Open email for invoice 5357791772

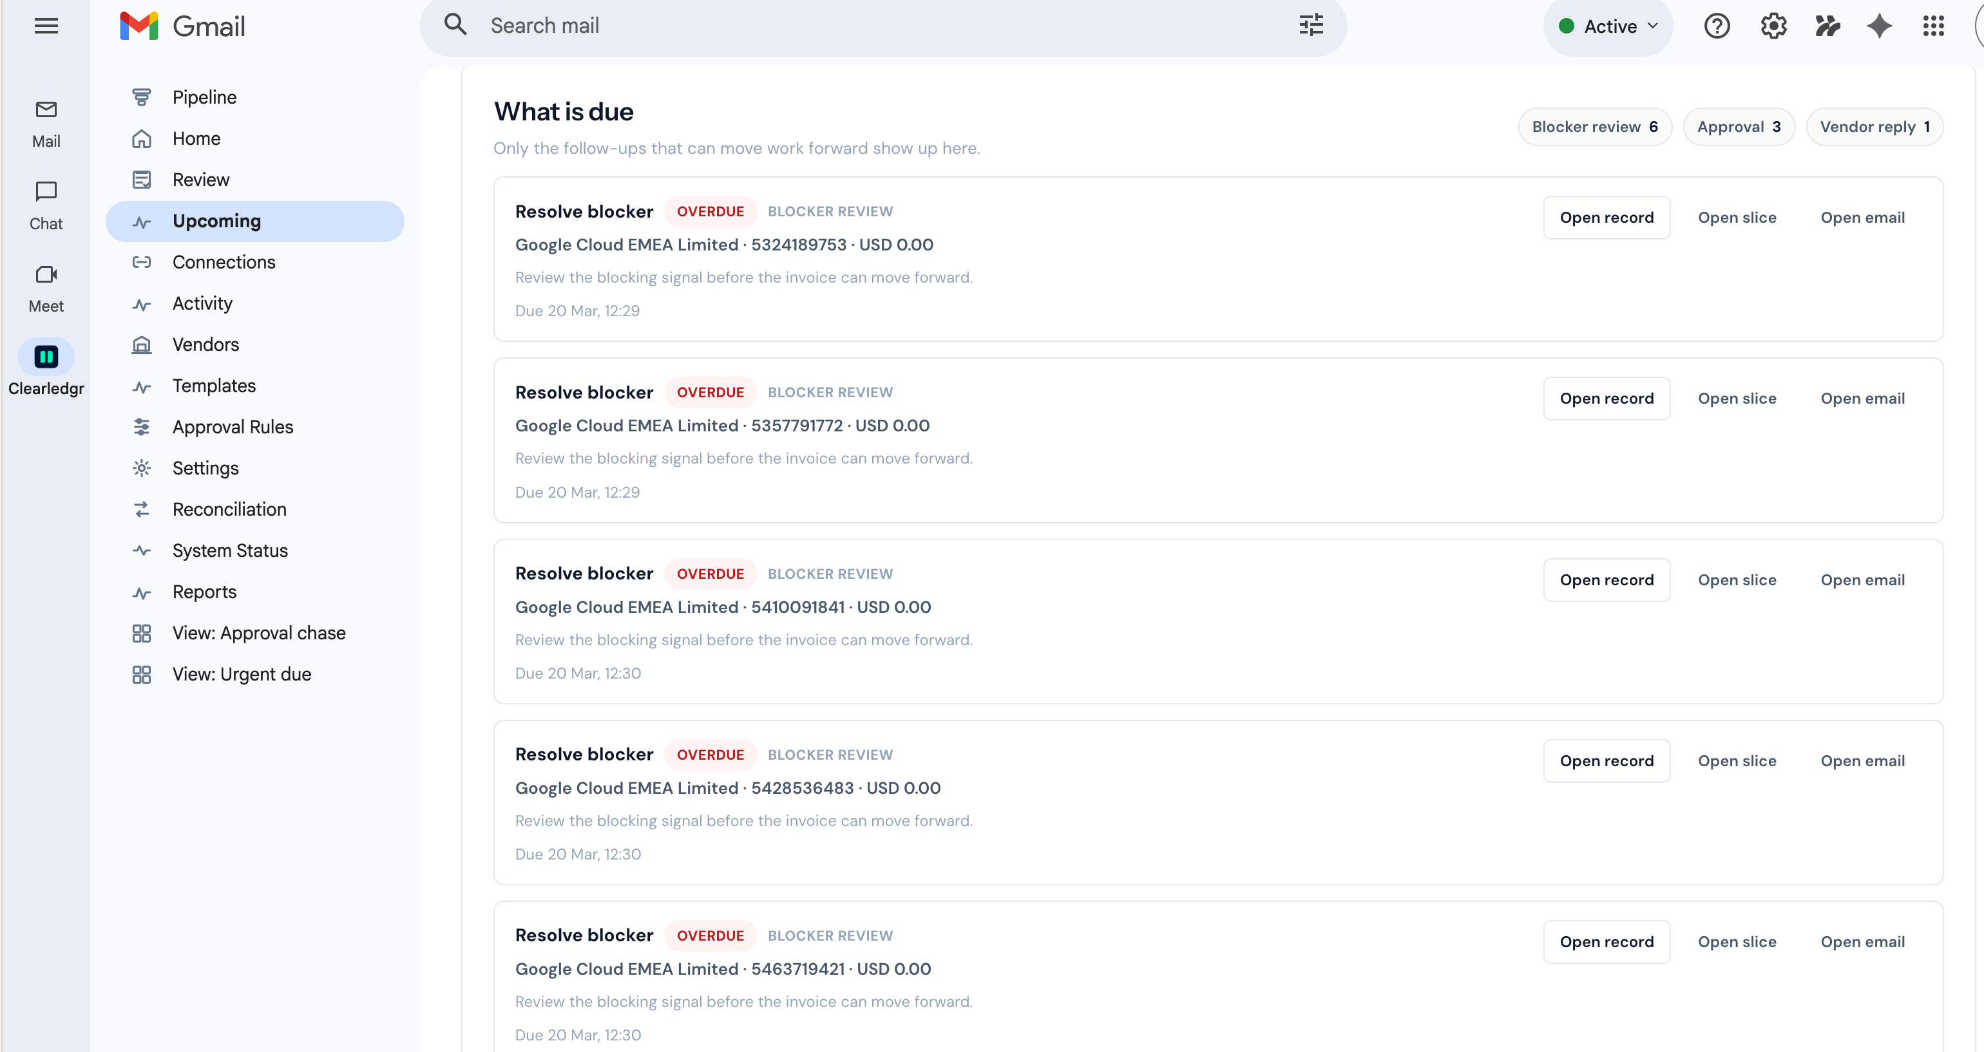[x=1862, y=398]
